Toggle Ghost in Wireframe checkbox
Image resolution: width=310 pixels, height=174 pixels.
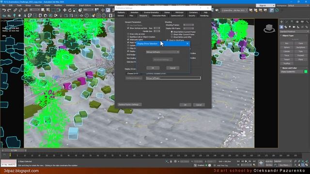[168, 40]
